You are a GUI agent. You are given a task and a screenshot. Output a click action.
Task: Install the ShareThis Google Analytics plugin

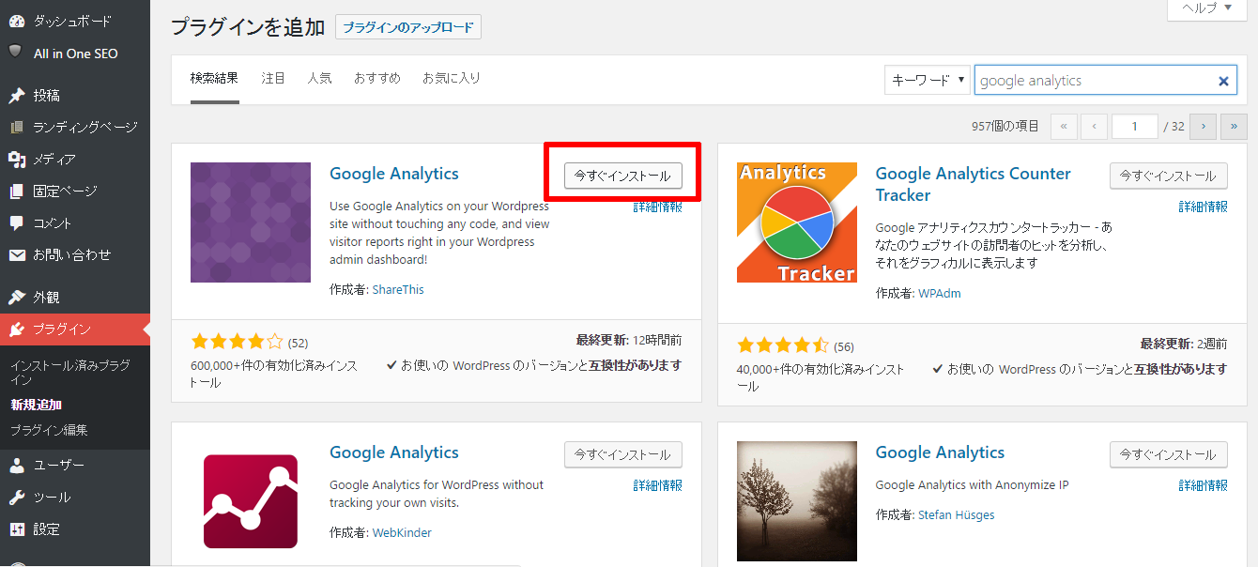coord(622,176)
